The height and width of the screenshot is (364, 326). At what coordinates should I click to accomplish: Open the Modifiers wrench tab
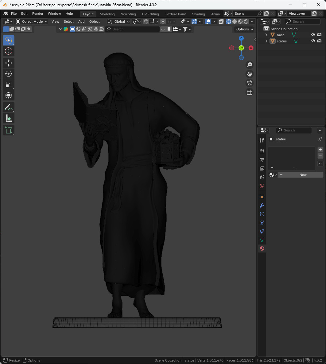click(x=262, y=205)
